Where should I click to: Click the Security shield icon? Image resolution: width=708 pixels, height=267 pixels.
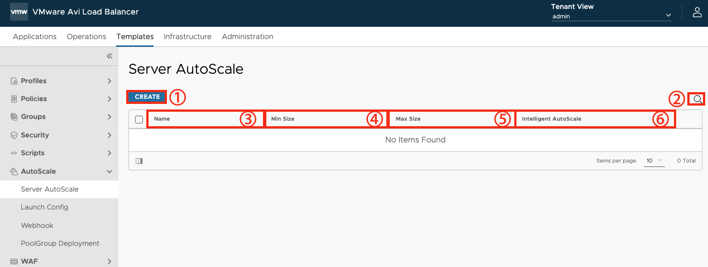(x=15, y=135)
